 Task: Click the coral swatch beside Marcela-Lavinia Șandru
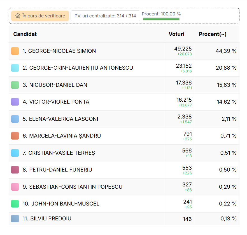[15, 136]
